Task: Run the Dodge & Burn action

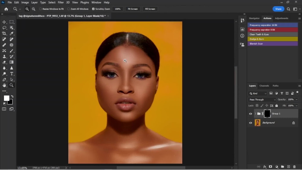Action: [x=273, y=39]
